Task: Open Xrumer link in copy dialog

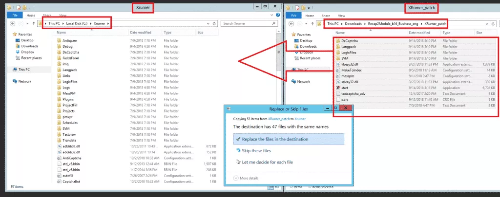Action: click(300, 119)
